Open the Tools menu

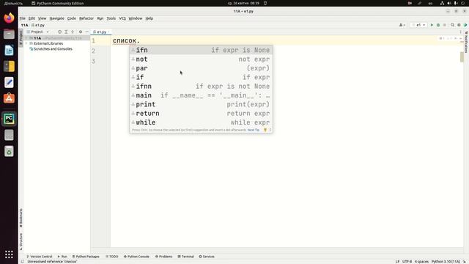[x=111, y=18]
